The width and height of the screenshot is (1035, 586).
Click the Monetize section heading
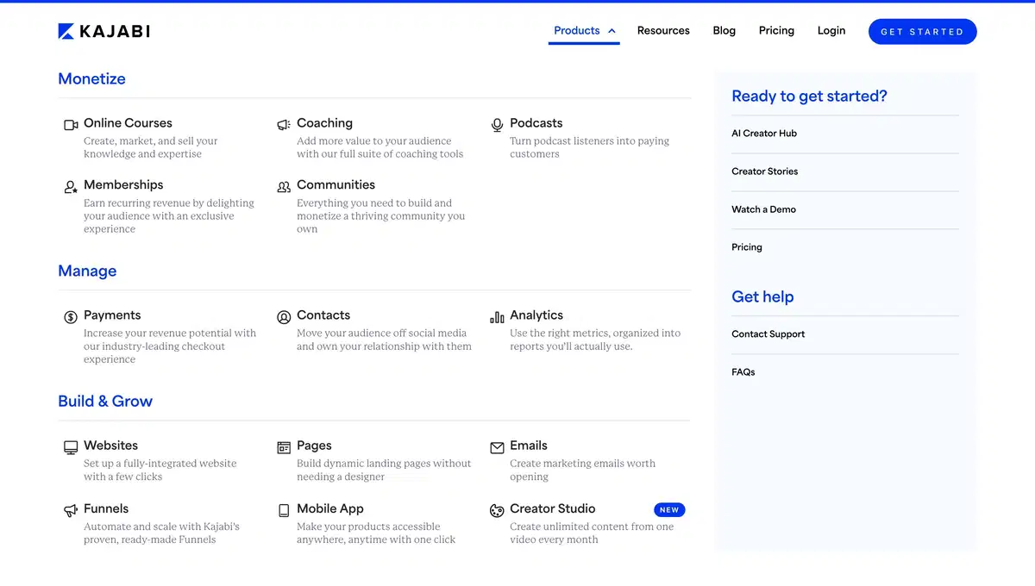[91, 78]
